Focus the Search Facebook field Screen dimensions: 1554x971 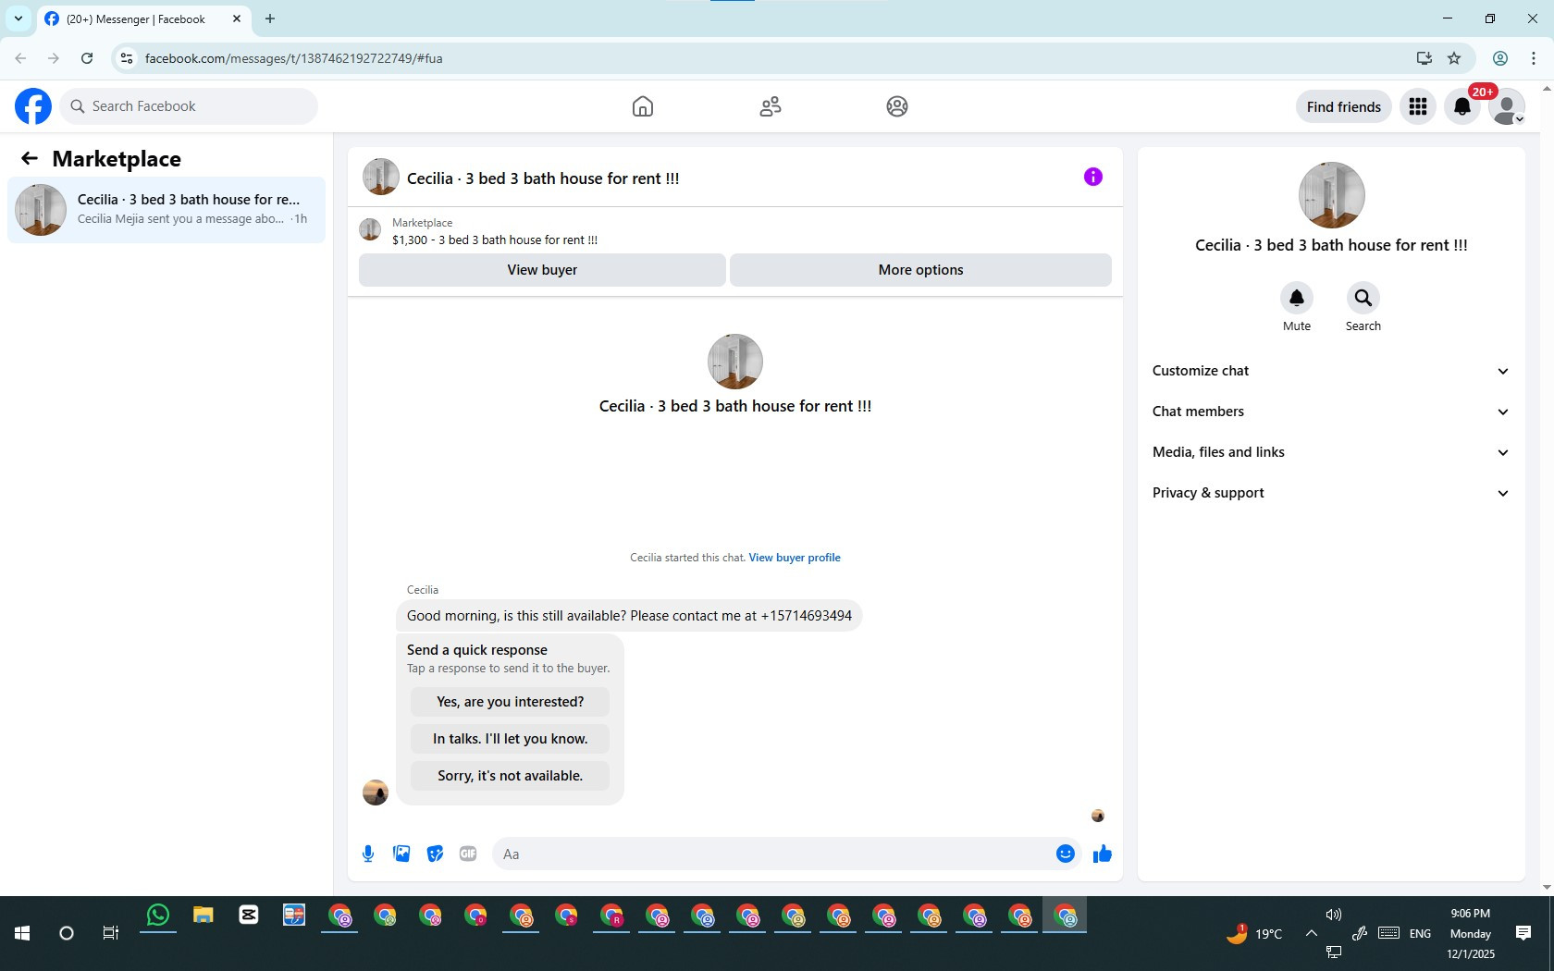pos(189,106)
